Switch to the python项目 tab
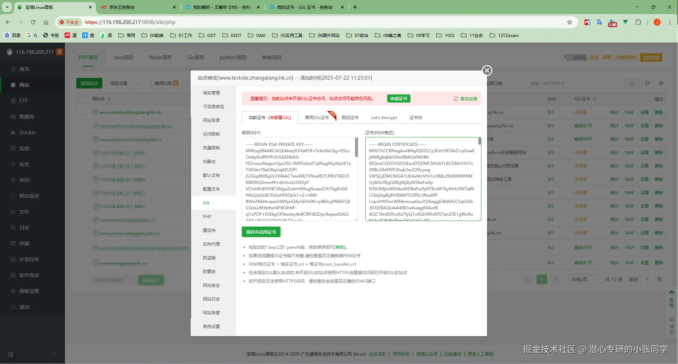 point(233,57)
